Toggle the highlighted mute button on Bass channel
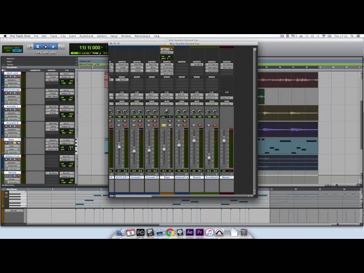 164,125
